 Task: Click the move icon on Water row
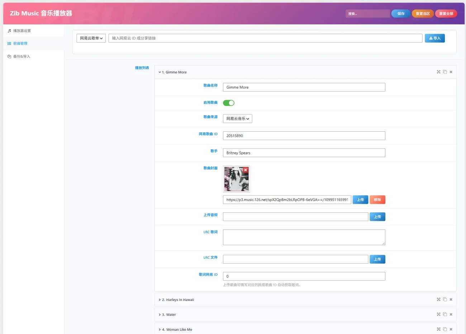point(438,314)
